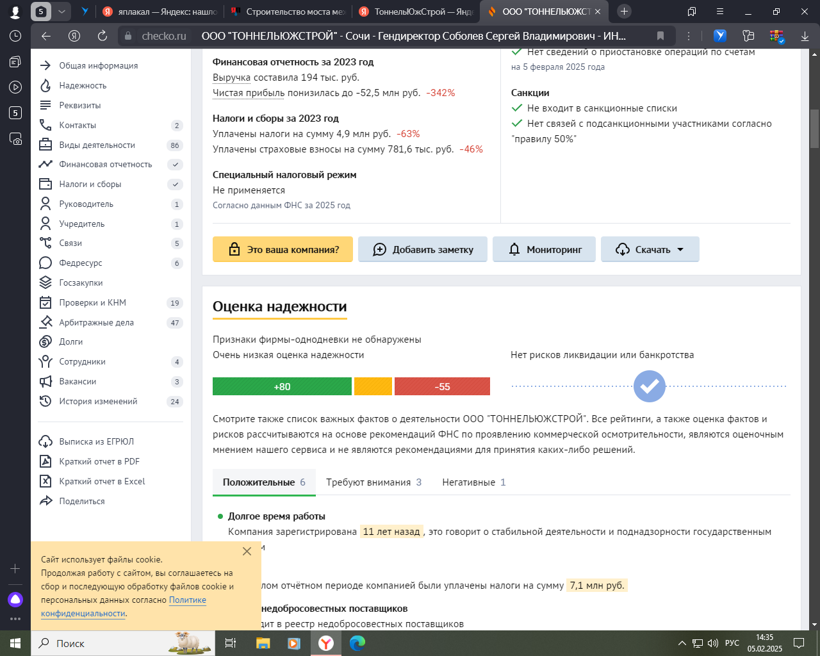Switch to the яплакал browser tab
Viewport: 820px width, 656px height.
pos(159,12)
